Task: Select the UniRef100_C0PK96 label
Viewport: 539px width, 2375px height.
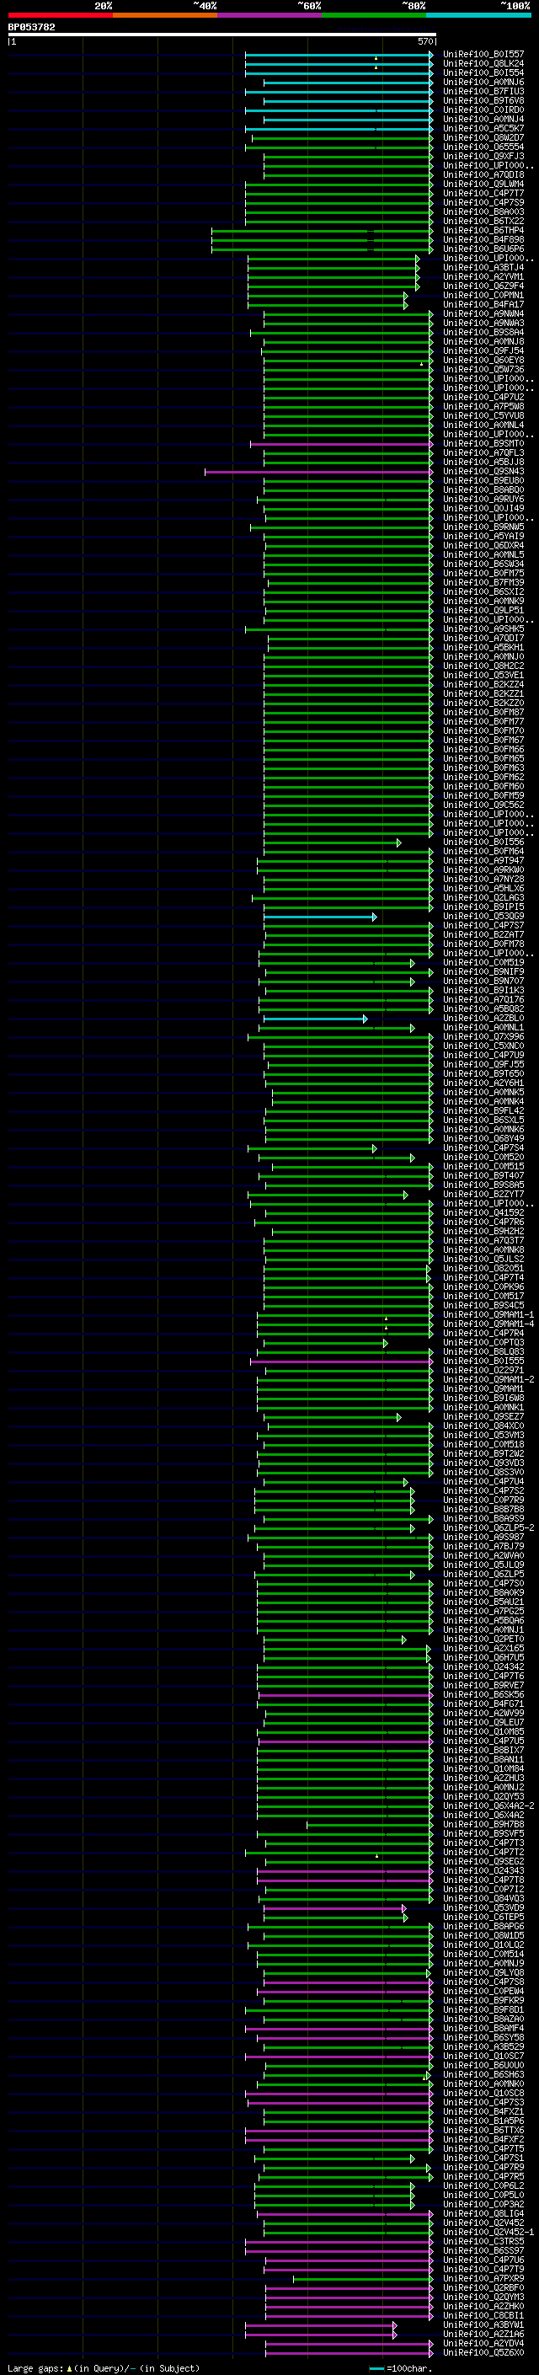Action: click(x=483, y=1286)
